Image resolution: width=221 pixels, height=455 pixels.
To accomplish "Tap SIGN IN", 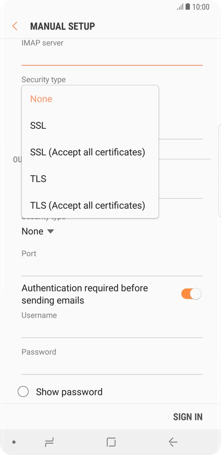I will point(188,417).
